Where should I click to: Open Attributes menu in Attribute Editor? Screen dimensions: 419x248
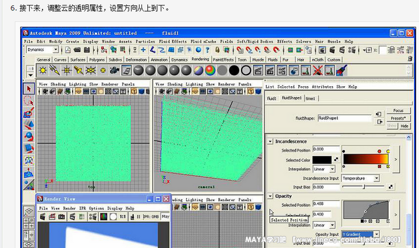click(x=322, y=87)
